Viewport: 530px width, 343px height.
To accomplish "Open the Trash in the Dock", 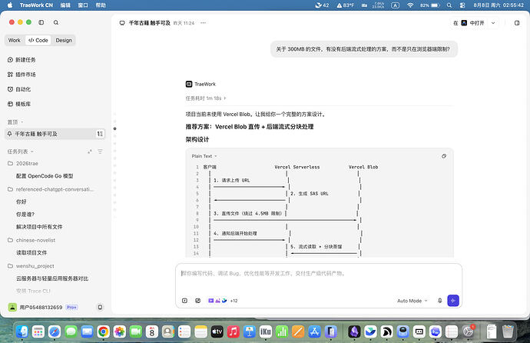I will pyautogui.click(x=508, y=331).
